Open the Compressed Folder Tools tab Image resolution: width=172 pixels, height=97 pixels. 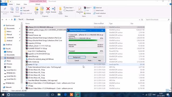click(38, 1)
